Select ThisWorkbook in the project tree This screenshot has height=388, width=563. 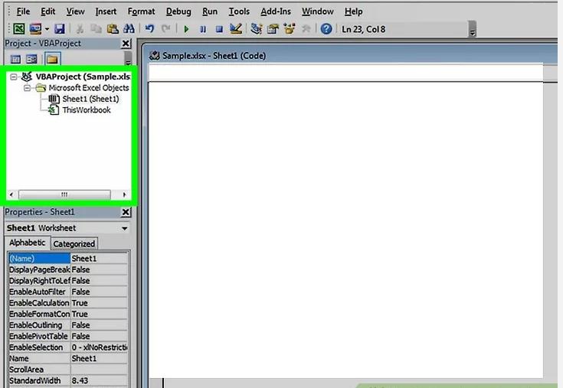pos(86,110)
